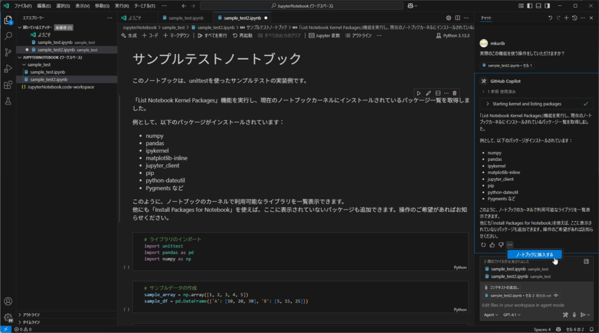Viewport: 599px width, 333px height.
Task: Start a new chat with plus icon
Action: tap(566, 18)
